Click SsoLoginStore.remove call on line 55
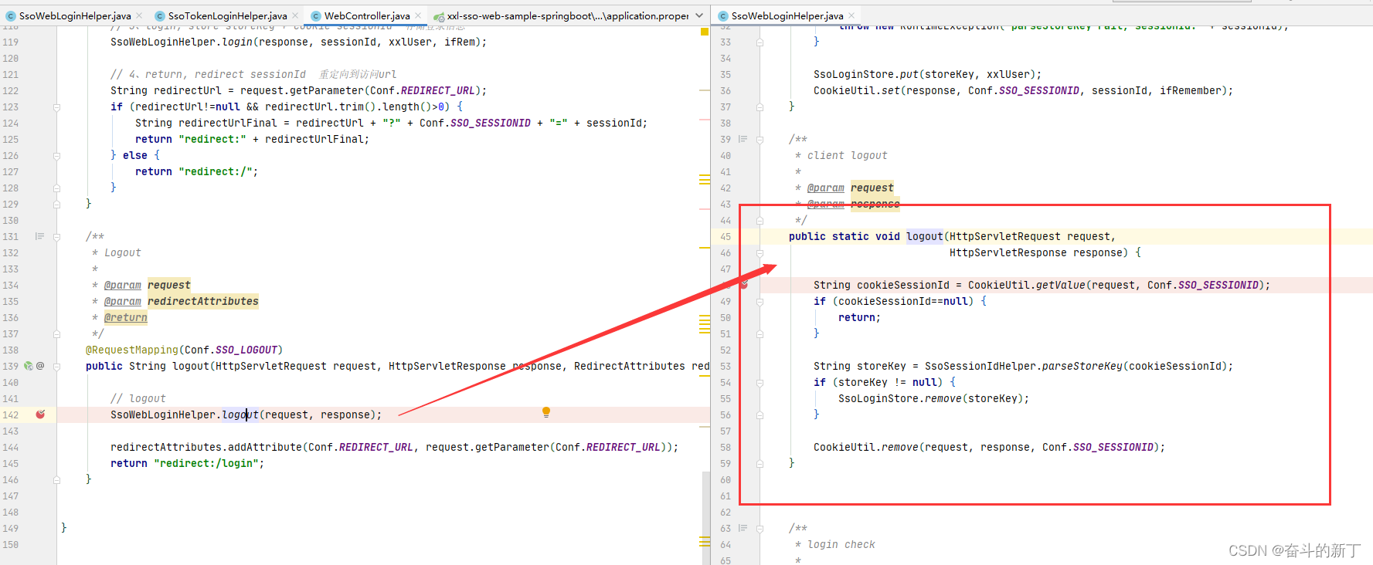 click(900, 398)
